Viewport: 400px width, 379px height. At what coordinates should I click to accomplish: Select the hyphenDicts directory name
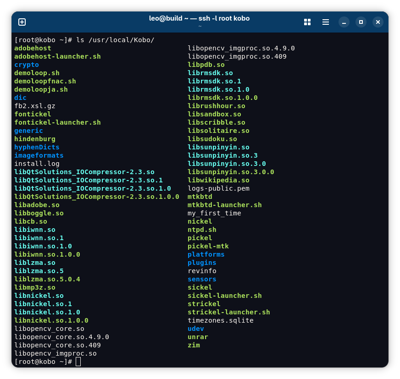point(37,147)
